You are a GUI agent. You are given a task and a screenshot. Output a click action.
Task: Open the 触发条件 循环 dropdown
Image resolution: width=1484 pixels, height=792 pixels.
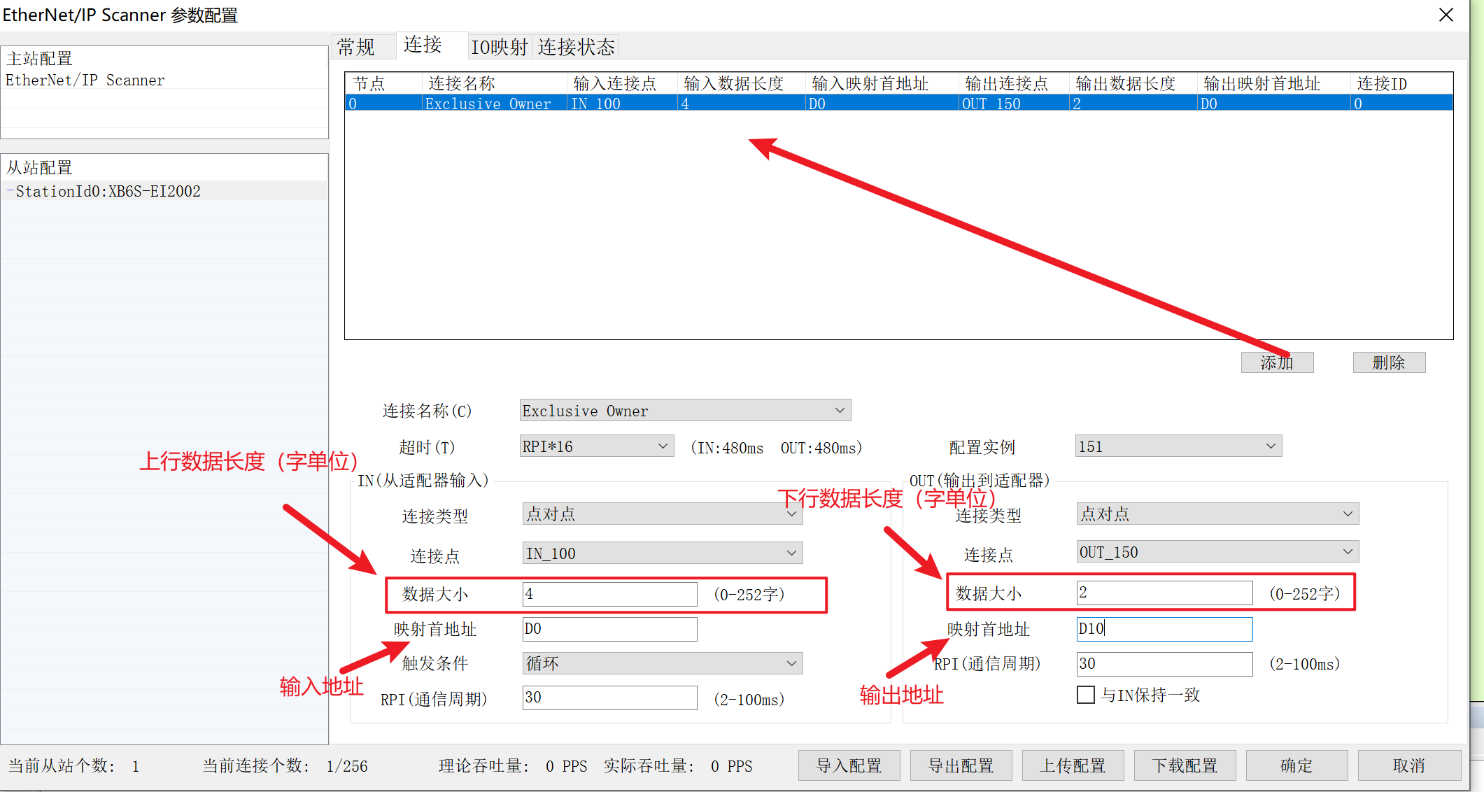pos(662,663)
